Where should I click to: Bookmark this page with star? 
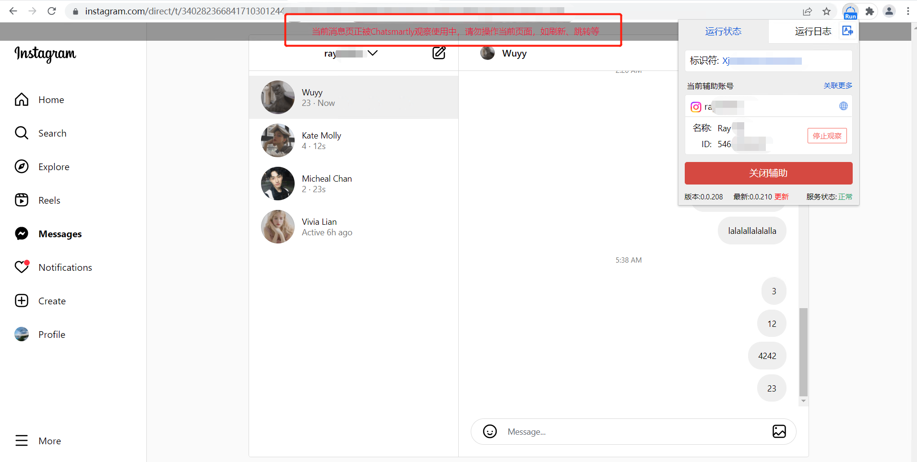point(826,11)
